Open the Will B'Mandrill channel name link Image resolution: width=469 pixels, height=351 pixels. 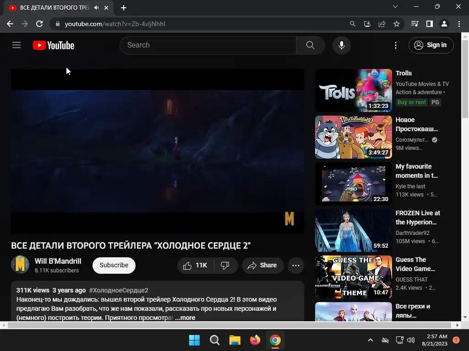click(x=58, y=261)
